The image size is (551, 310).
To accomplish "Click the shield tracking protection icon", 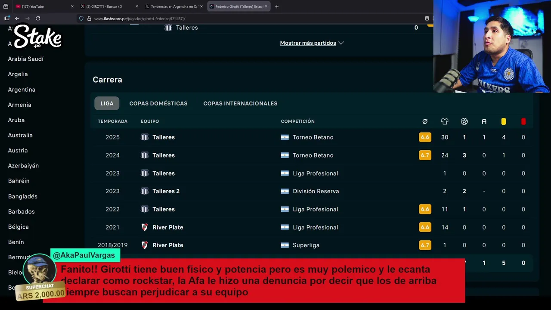I will pos(81,19).
